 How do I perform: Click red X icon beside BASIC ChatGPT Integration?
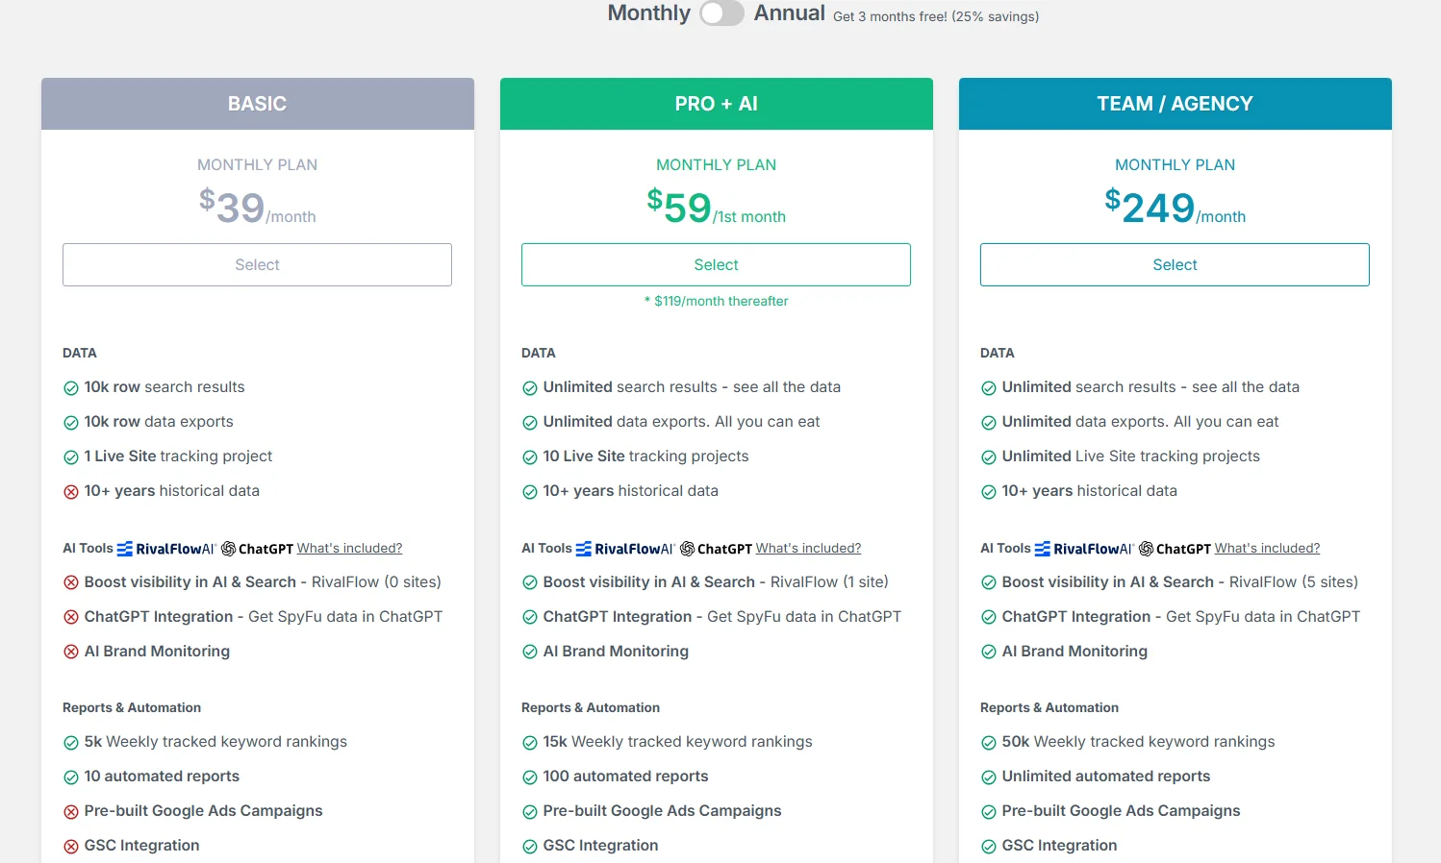click(x=71, y=617)
